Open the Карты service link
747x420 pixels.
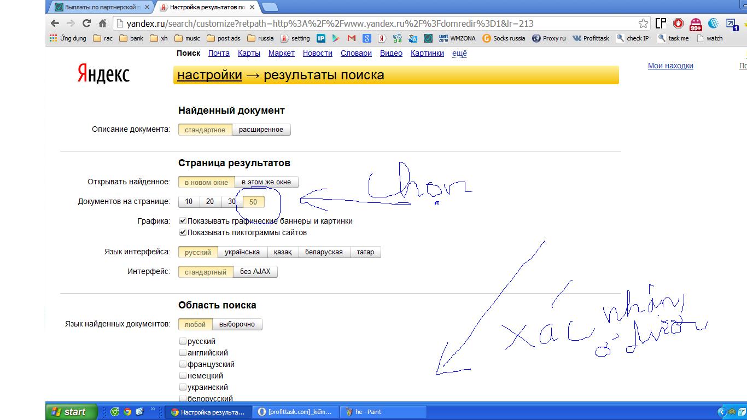(x=249, y=53)
